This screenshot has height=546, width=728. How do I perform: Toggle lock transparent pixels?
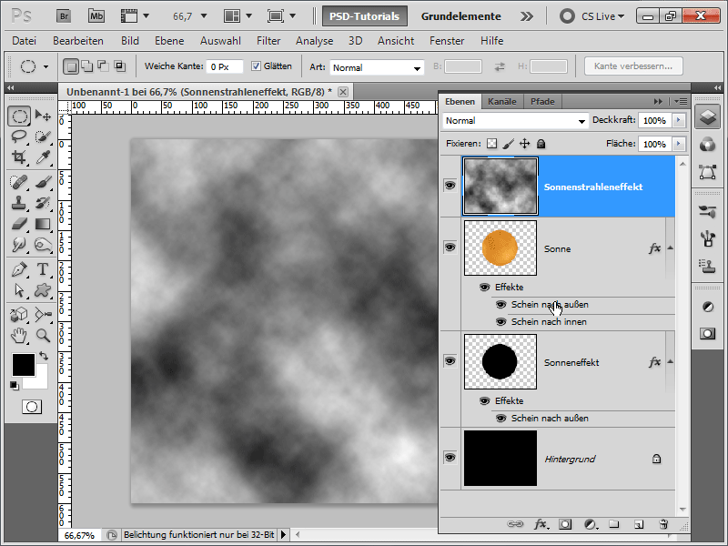click(491, 144)
